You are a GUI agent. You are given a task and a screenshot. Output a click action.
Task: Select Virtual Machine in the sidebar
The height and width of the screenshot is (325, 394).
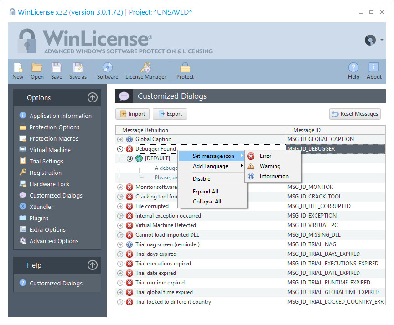[50, 150]
